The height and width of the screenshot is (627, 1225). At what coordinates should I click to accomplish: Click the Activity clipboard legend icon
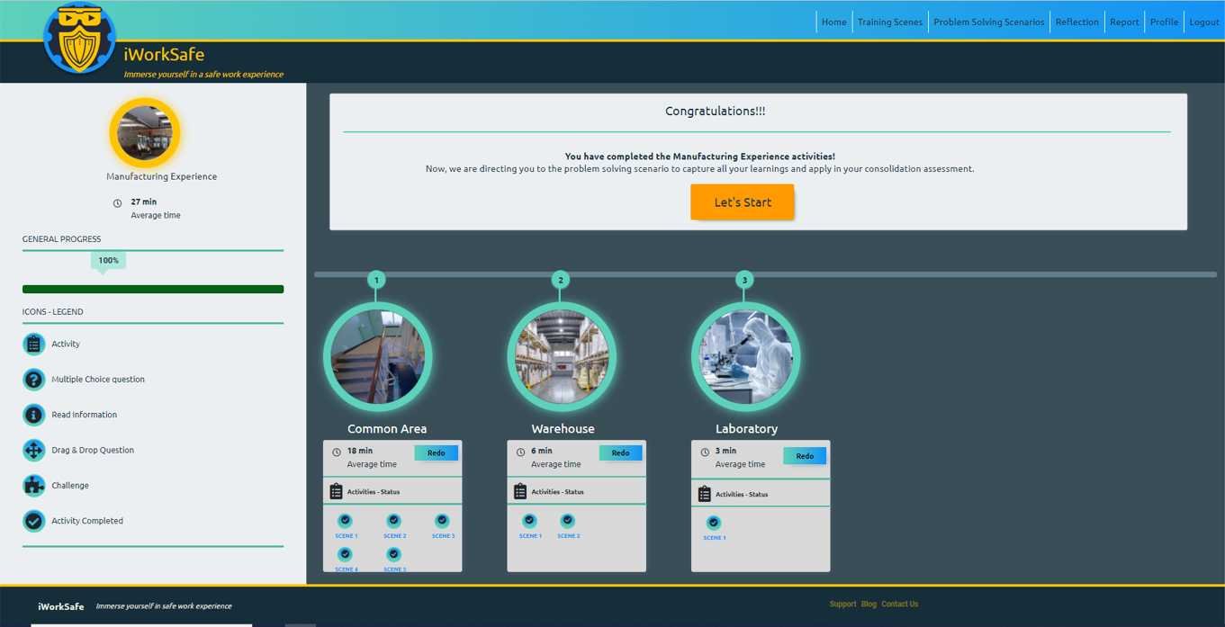click(x=33, y=344)
